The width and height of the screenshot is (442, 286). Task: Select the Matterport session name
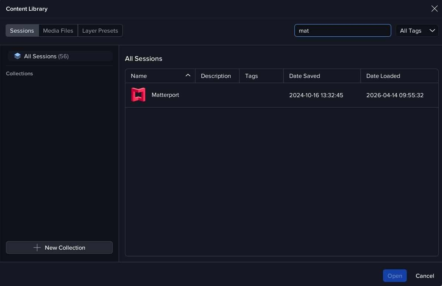coord(165,95)
